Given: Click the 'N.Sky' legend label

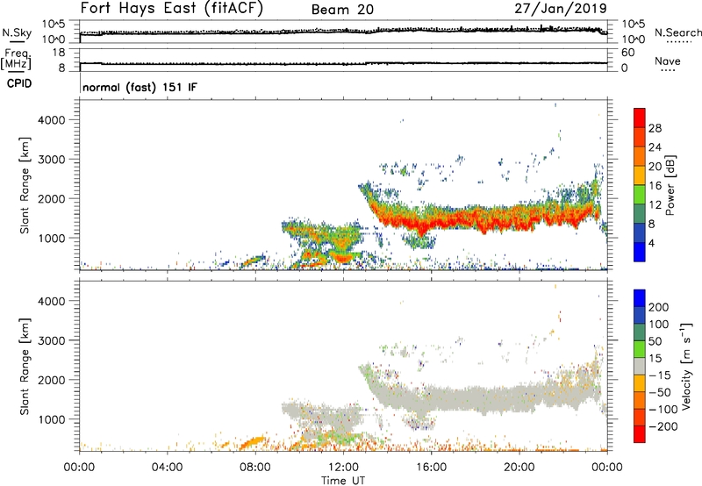Looking at the screenshot, I should point(17,32).
